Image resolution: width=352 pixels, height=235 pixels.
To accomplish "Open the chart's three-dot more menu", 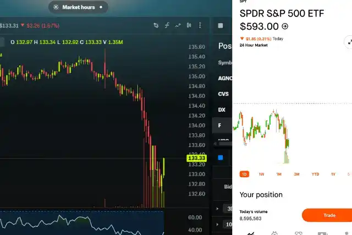I will (200, 25).
